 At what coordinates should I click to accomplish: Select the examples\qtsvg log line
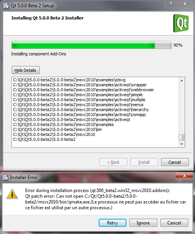pyautogui.click(x=69, y=80)
